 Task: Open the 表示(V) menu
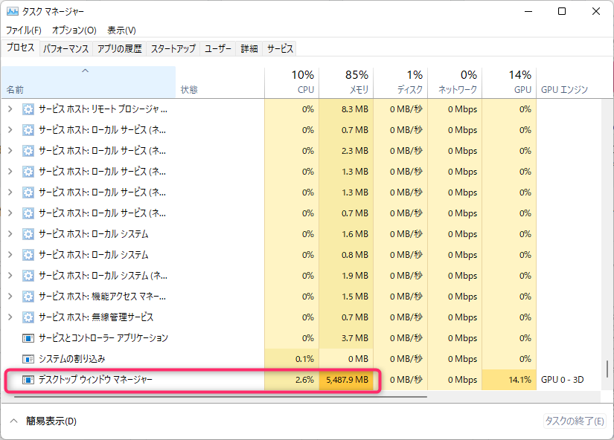121,30
